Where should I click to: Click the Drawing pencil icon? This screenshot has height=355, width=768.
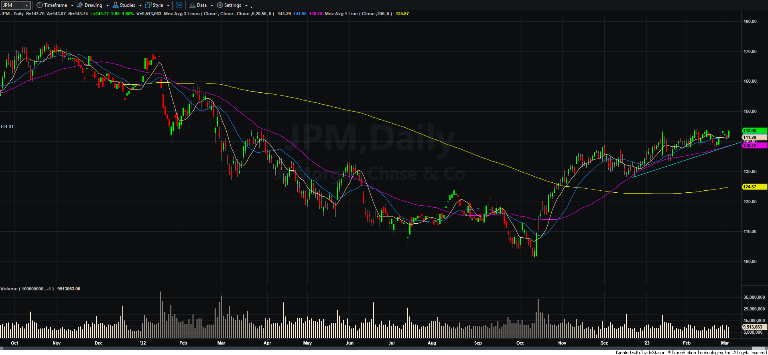pyautogui.click(x=80, y=5)
